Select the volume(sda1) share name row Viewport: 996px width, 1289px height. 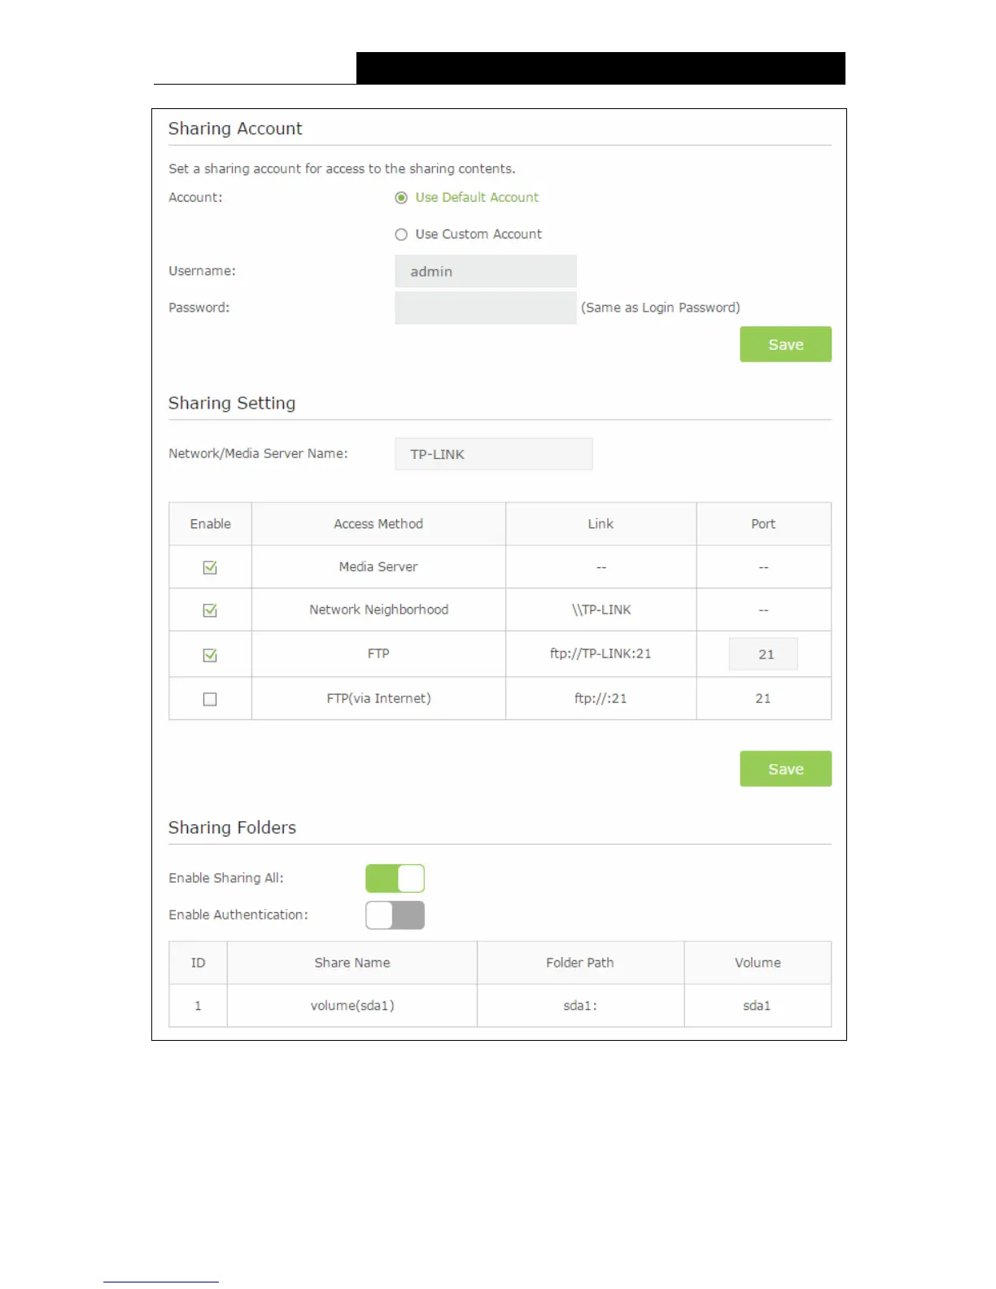(x=352, y=1006)
